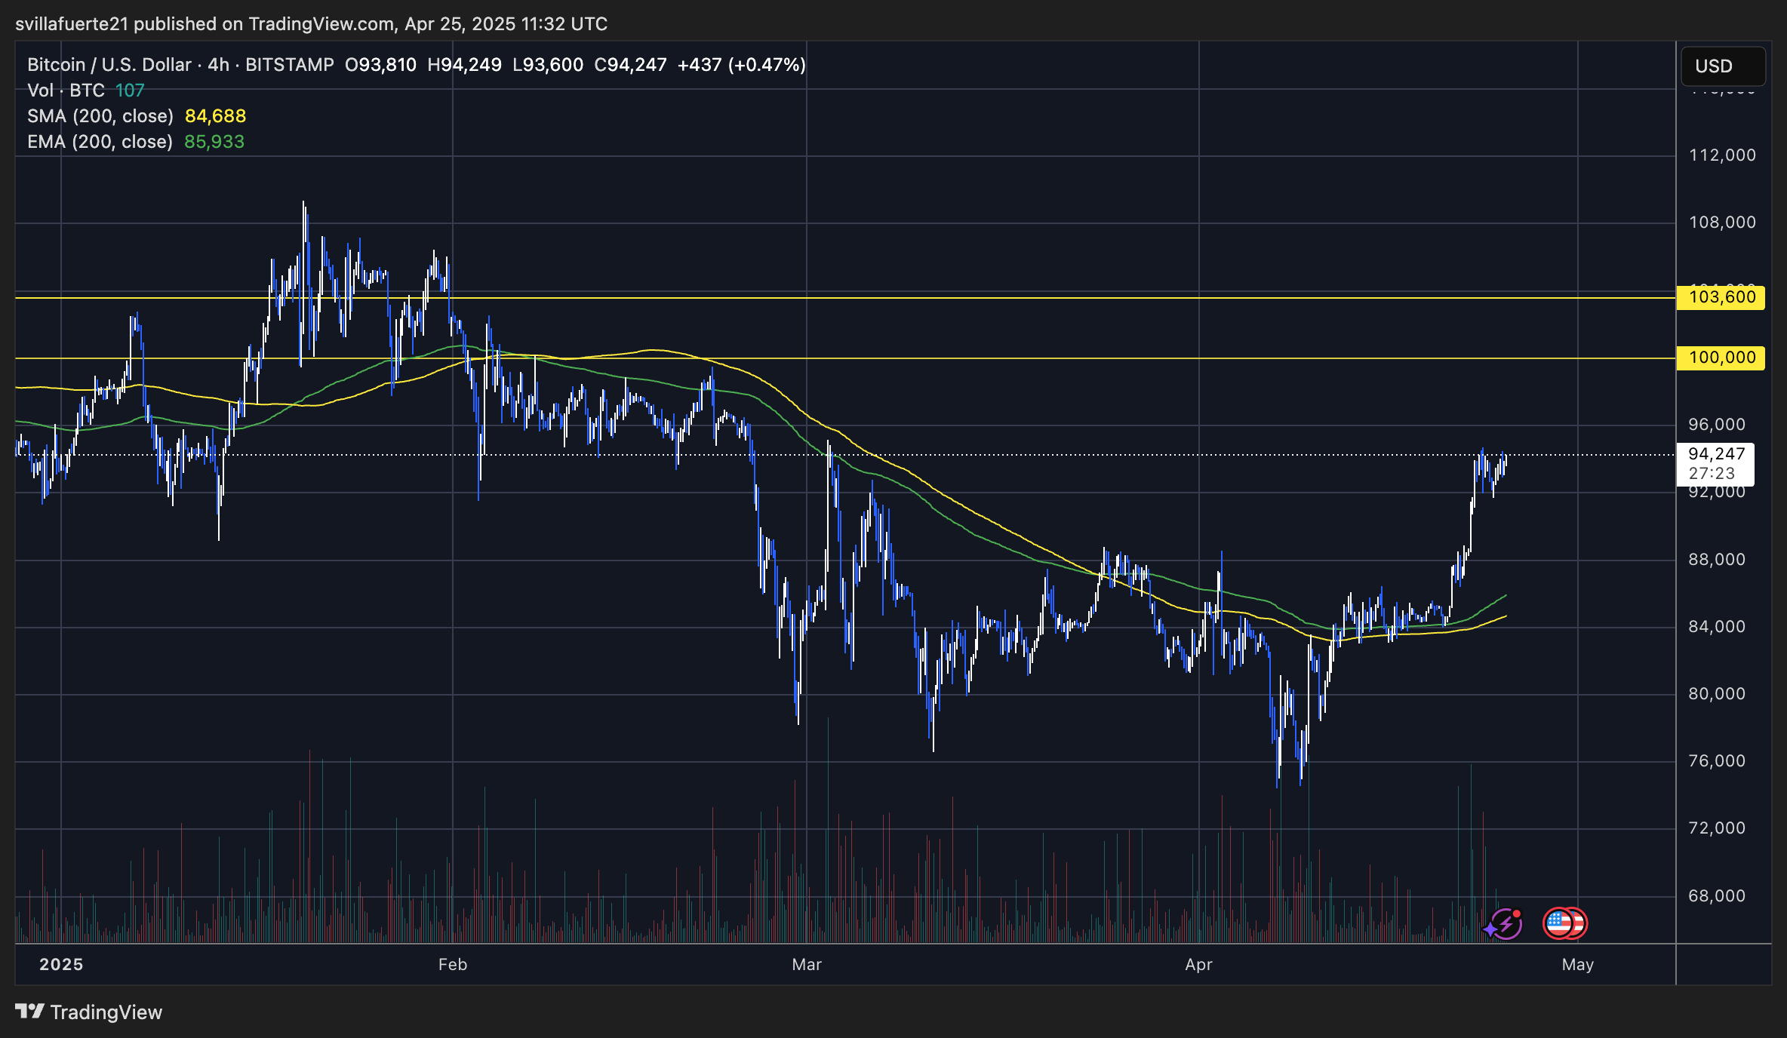
Task: Open the 4h timeframe selector
Action: point(217,65)
